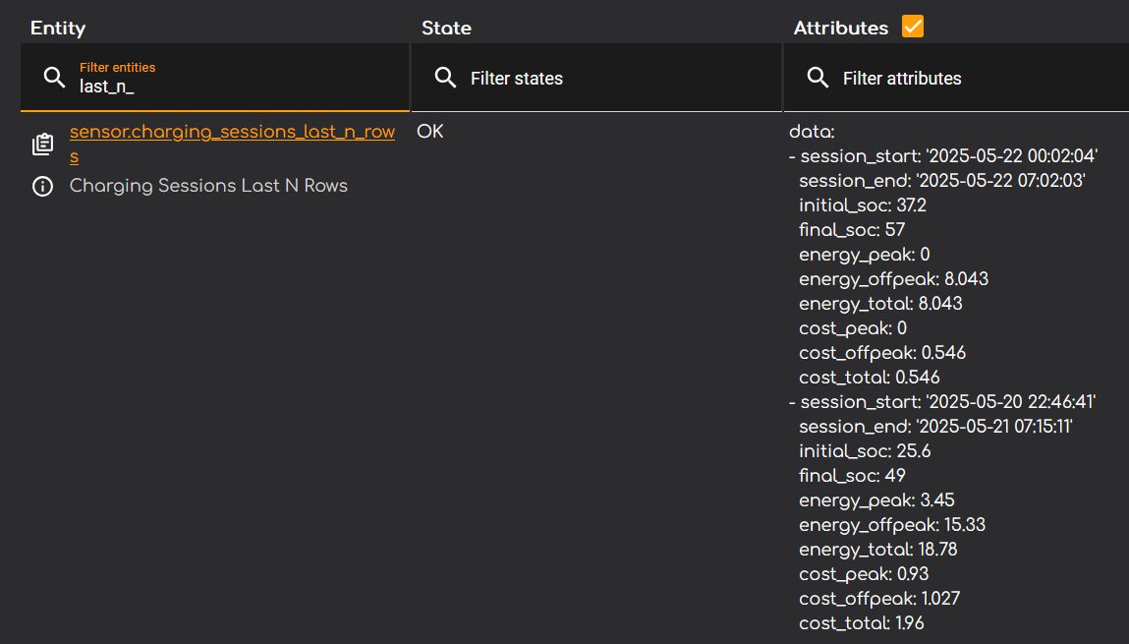This screenshot has width=1129, height=644.
Task: Open entity info via the info icon
Action: (42, 186)
